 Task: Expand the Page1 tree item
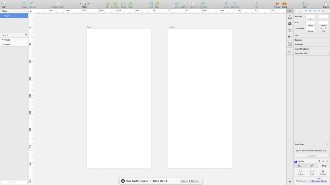(2, 44)
